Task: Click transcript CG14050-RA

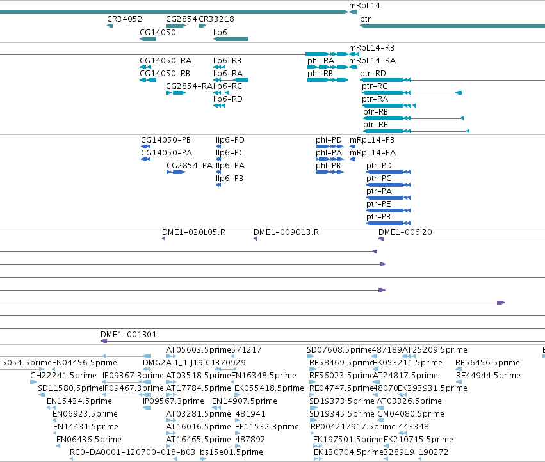Action: pyautogui.click(x=145, y=67)
